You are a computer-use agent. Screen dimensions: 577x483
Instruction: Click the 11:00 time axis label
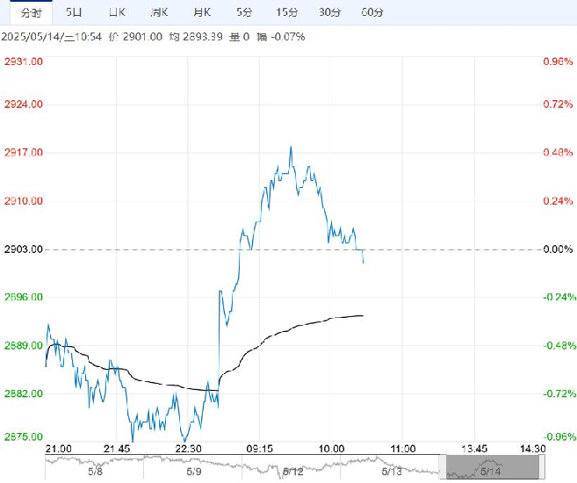tap(402, 449)
